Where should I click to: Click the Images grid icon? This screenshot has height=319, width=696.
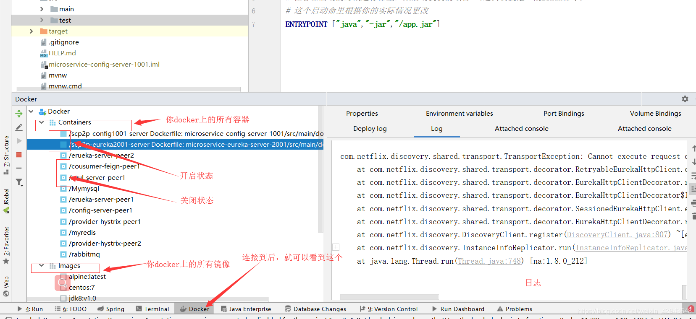(53, 266)
